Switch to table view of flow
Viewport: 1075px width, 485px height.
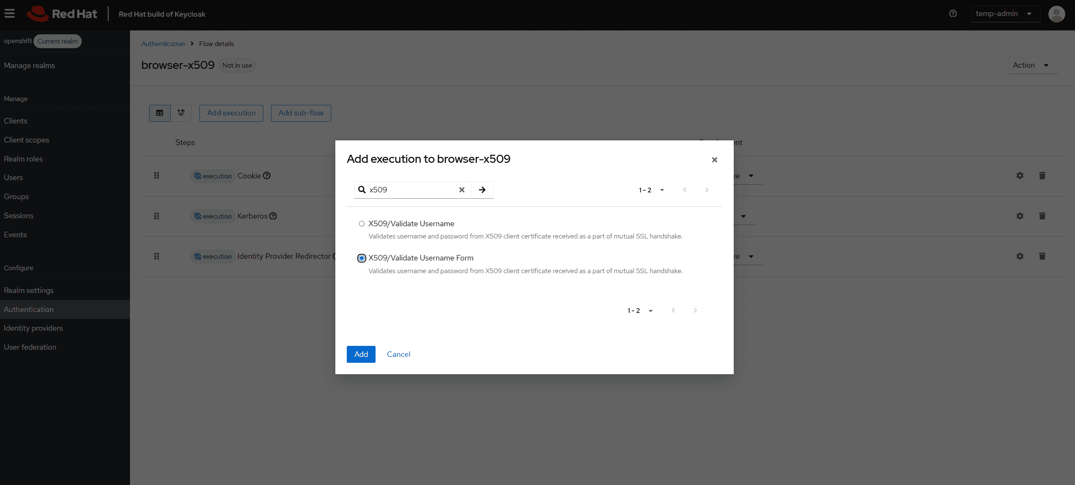[160, 113]
